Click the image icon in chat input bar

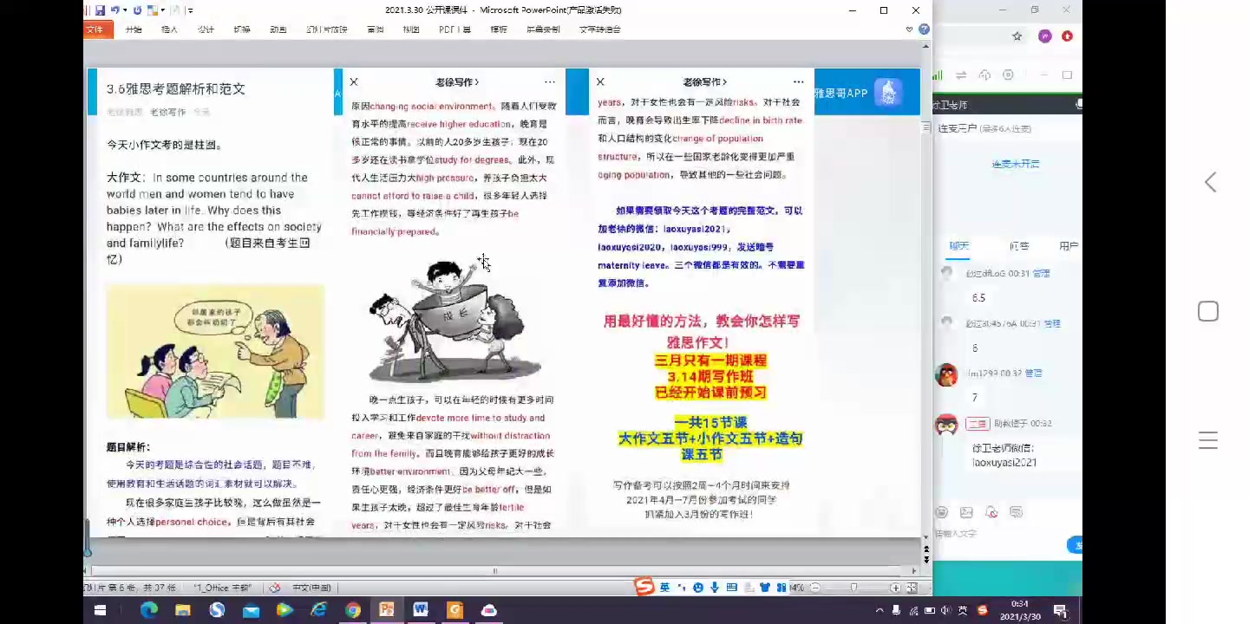[966, 512]
